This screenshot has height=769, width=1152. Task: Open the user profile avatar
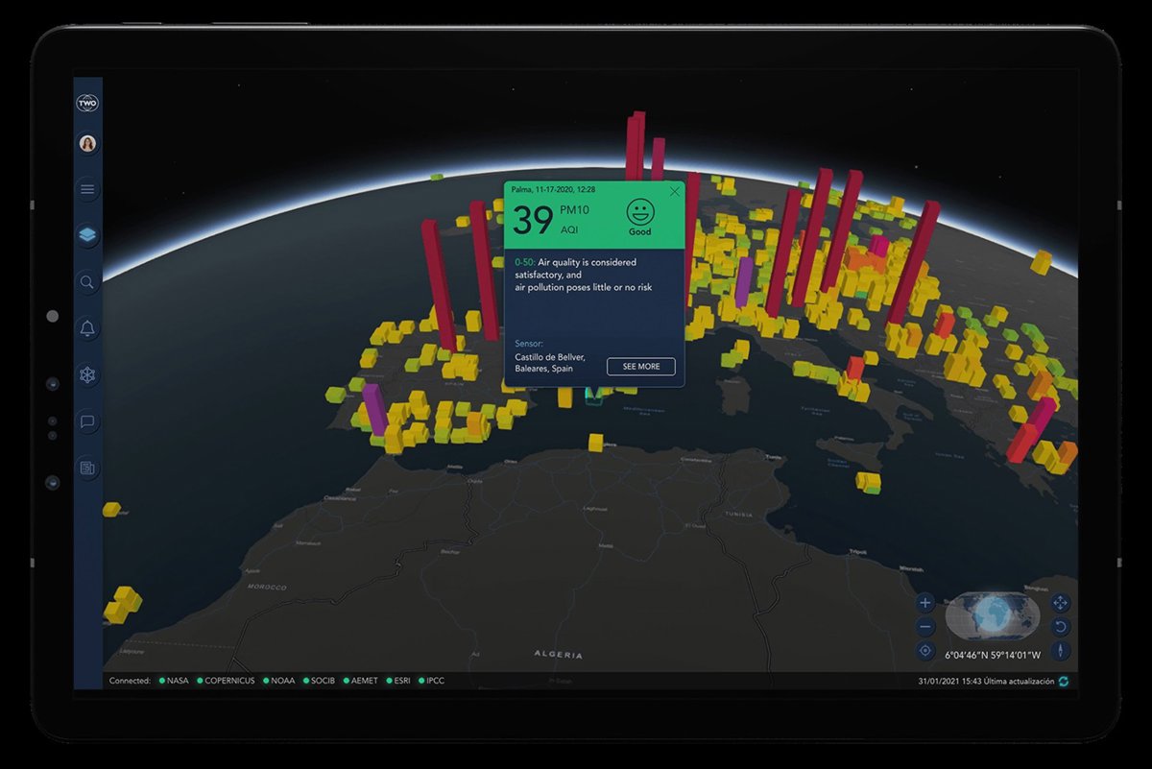coord(87,143)
